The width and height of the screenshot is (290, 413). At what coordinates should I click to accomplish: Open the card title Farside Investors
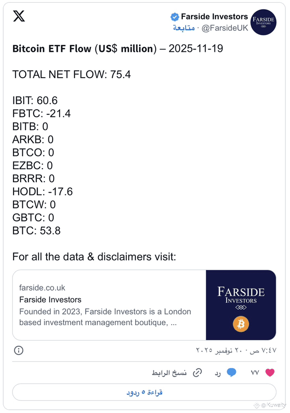[50, 299]
